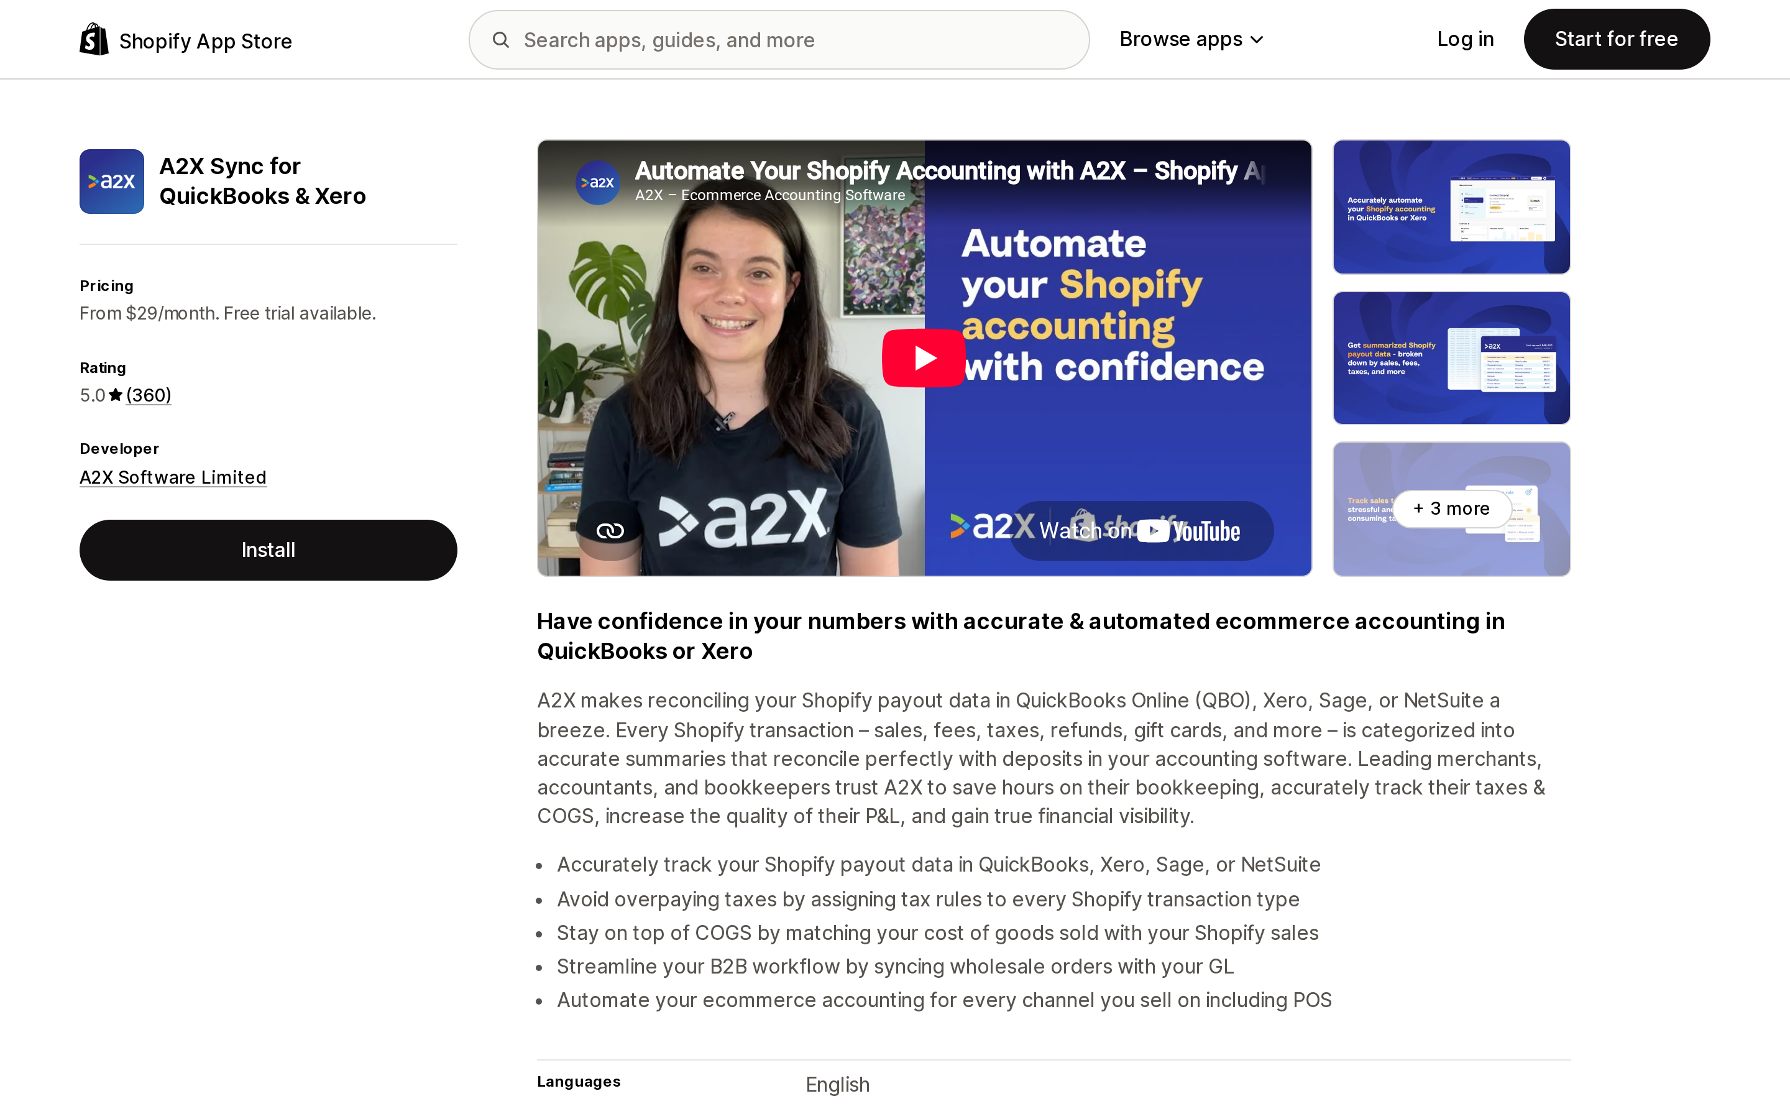Image resolution: width=1790 pixels, height=1119 pixels.
Task: Click the search magnifier icon
Action: [x=501, y=40]
